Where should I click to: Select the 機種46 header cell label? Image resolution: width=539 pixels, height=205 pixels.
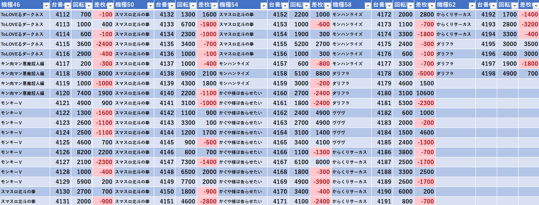click(x=11, y=5)
